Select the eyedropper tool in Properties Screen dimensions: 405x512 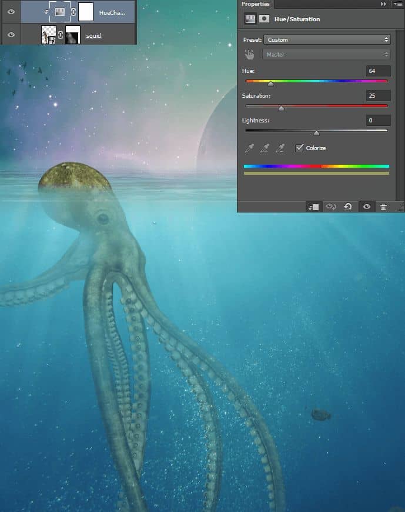click(249, 148)
